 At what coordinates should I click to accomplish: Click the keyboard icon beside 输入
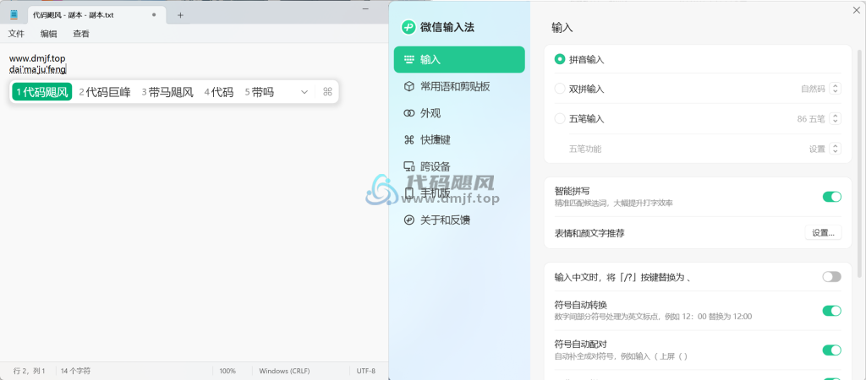[409, 60]
